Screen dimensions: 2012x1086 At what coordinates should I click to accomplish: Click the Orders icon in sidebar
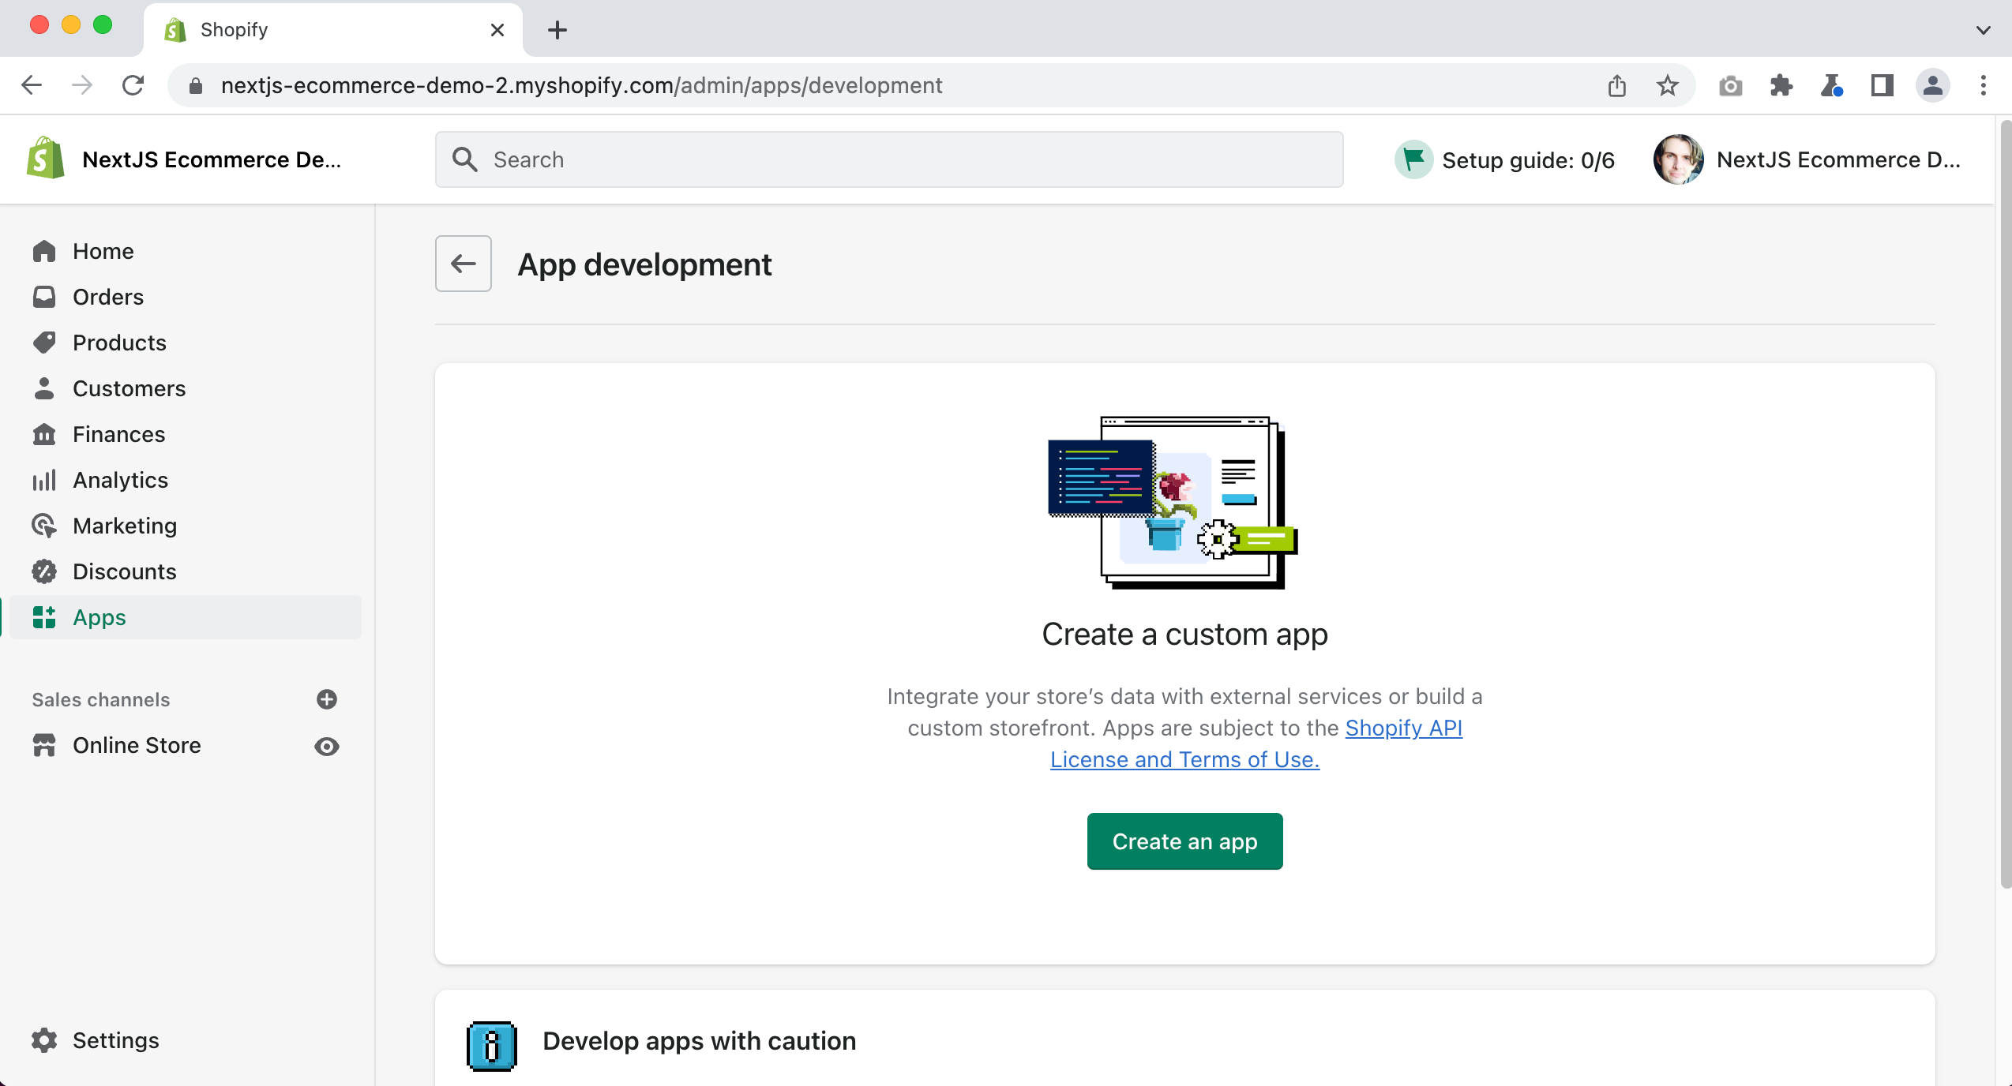44,297
